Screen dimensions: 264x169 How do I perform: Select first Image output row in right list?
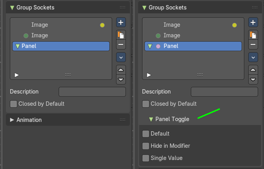pyautogui.click(x=193, y=25)
